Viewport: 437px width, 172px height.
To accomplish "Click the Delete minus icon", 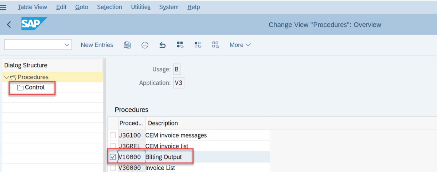I will (145, 45).
